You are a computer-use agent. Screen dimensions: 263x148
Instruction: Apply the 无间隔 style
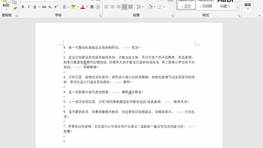pos(205,5)
